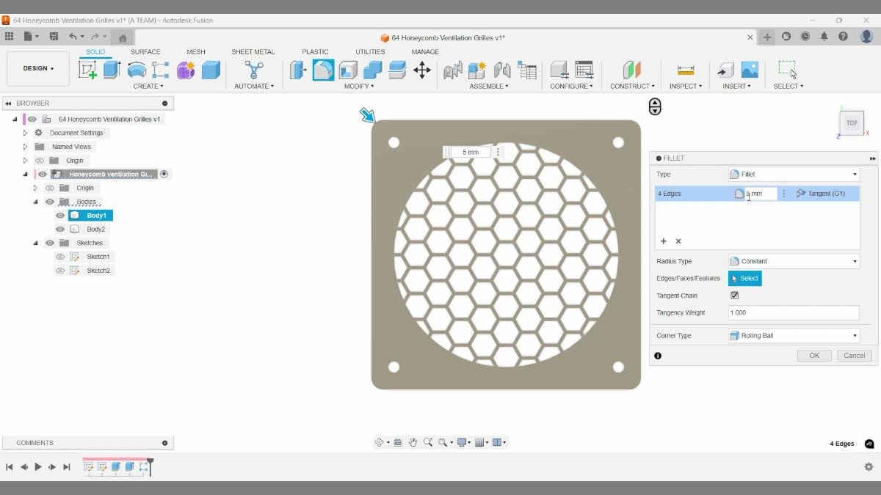Play the timeline animation
The height and width of the screenshot is (495, 881).
38,466
